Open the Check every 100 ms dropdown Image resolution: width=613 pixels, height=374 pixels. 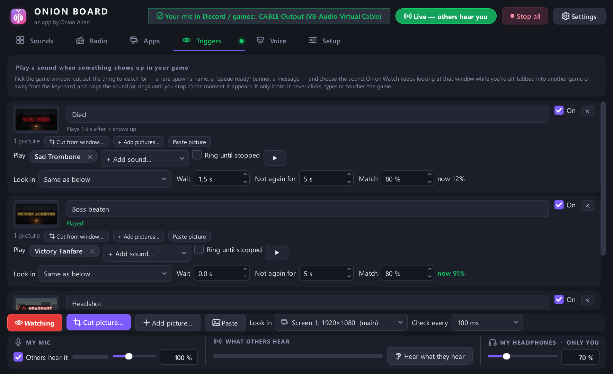pyautogui.click(x=487, y=323)
